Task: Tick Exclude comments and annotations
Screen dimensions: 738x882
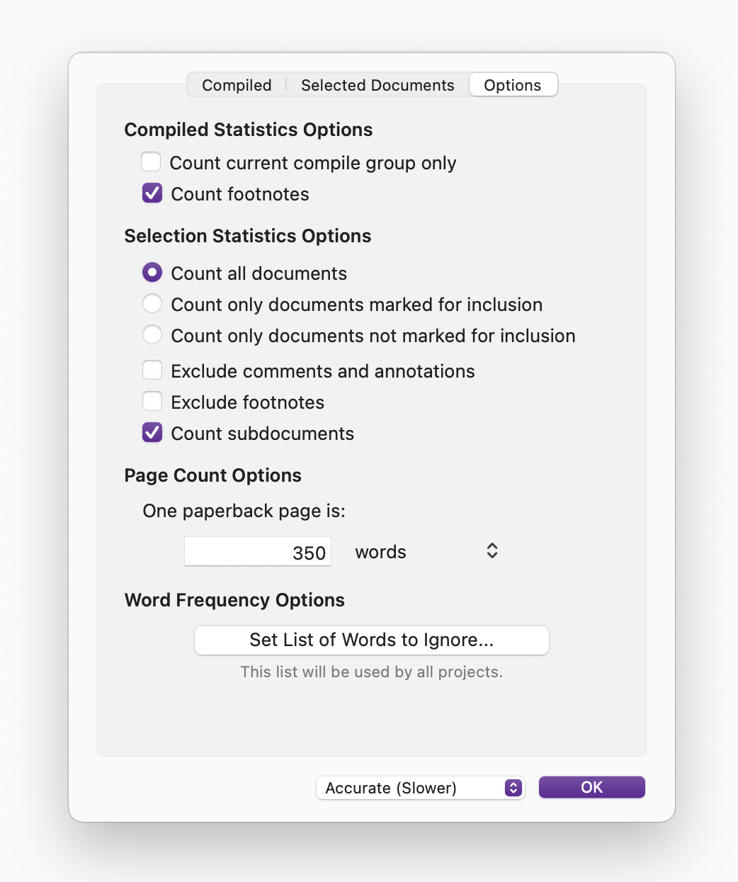Action: [152, 371]
